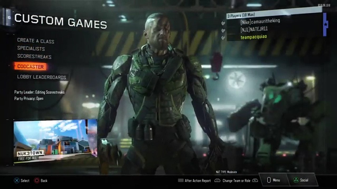Click emblem icon beside camauritheking
Viewport: 337px width, 189px height.
pos(223,23)
